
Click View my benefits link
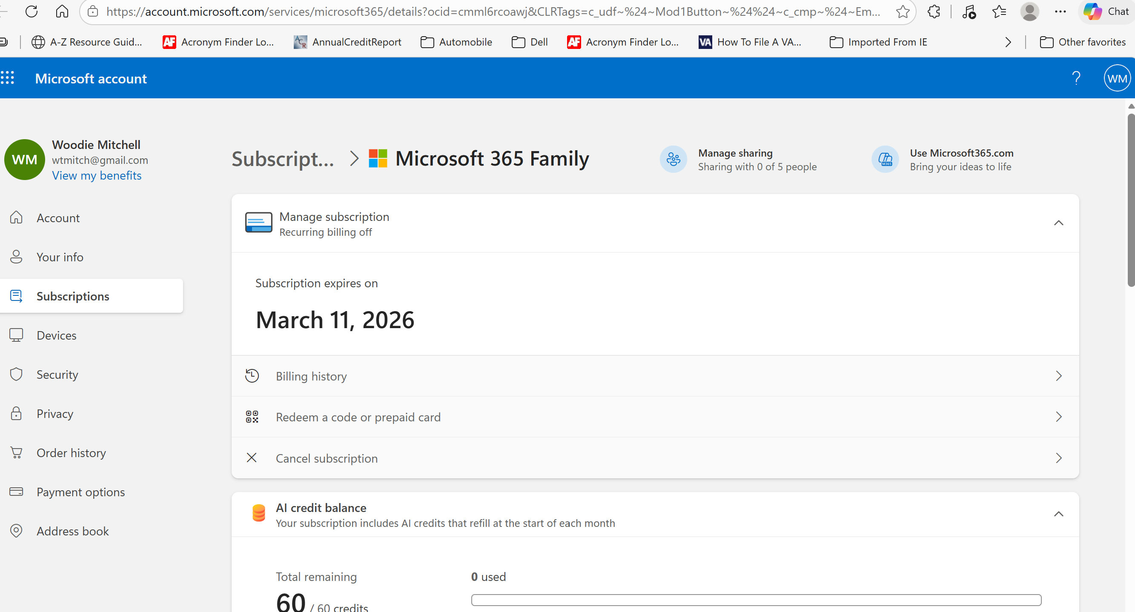click(97, 176)
